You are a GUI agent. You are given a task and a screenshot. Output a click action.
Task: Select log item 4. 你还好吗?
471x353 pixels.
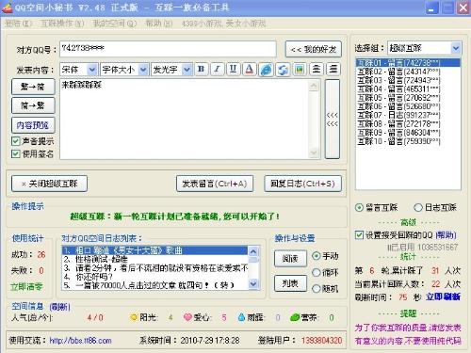click(x=155, y=277)
